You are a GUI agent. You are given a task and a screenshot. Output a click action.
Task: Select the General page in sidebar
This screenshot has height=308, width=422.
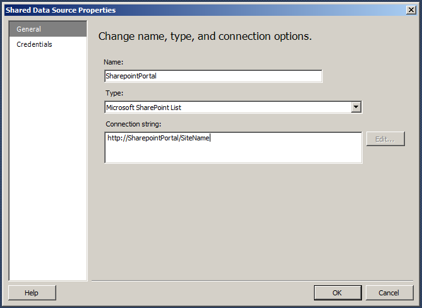click(47, 29)
